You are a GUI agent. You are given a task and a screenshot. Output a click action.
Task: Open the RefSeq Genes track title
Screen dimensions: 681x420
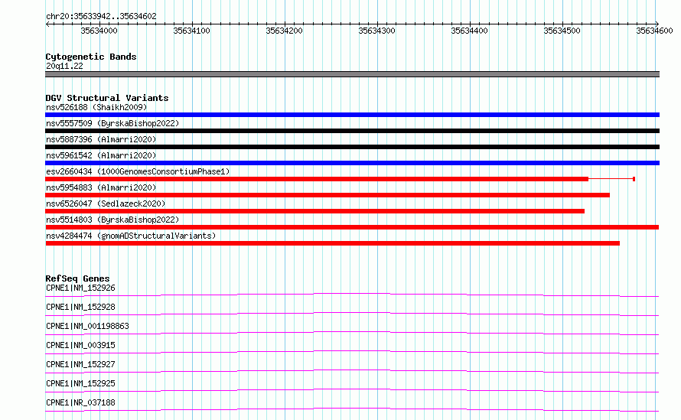click(x=77, y=278)
